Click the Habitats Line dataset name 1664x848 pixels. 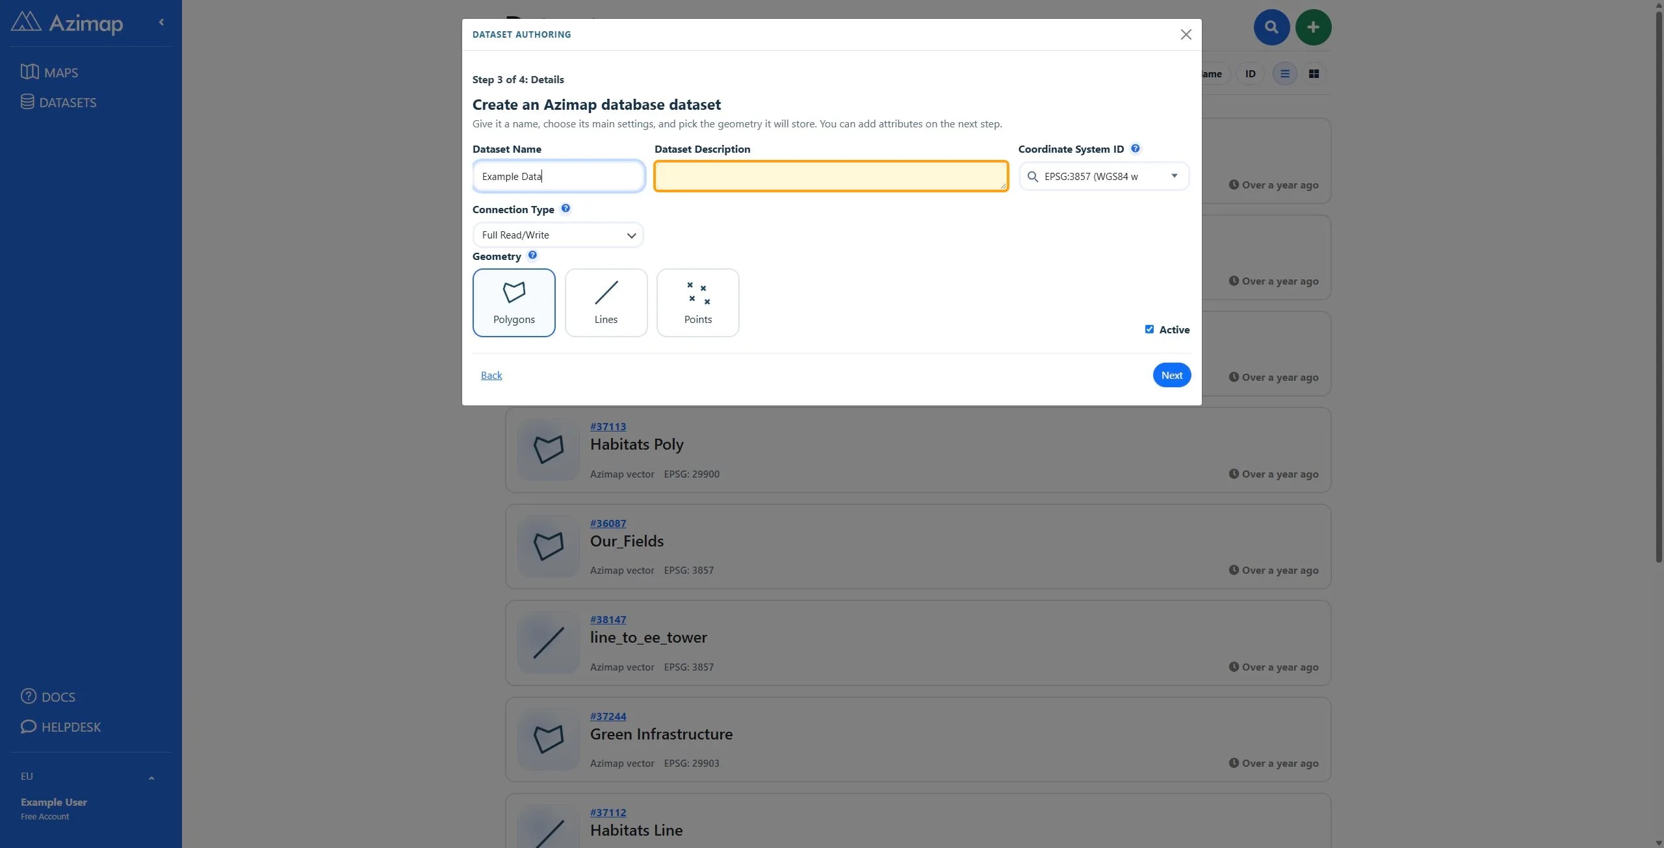[x=636, y=830]
